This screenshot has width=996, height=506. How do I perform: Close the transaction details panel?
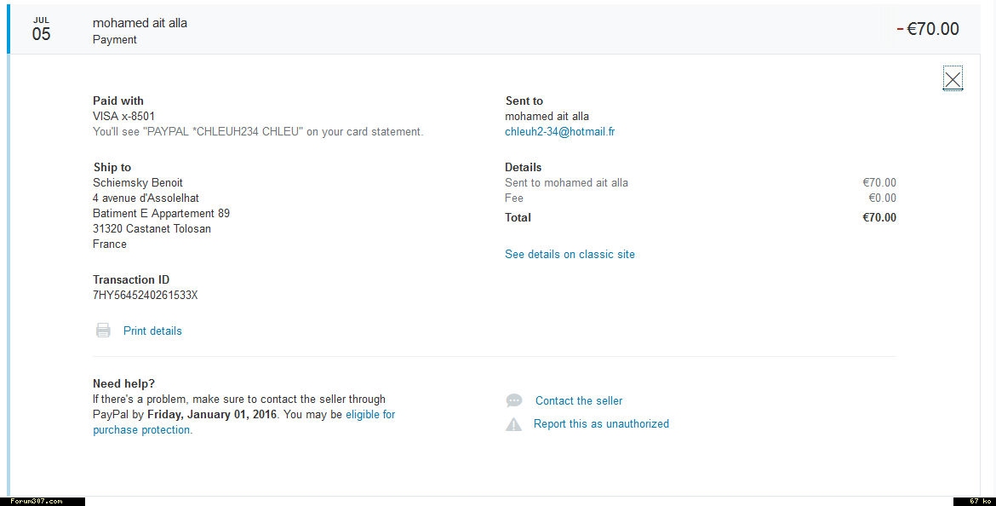tap(953, 79)
